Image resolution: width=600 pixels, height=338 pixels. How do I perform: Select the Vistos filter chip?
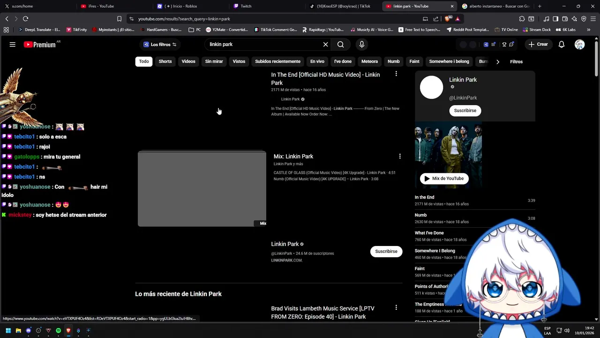coord(239,61)
